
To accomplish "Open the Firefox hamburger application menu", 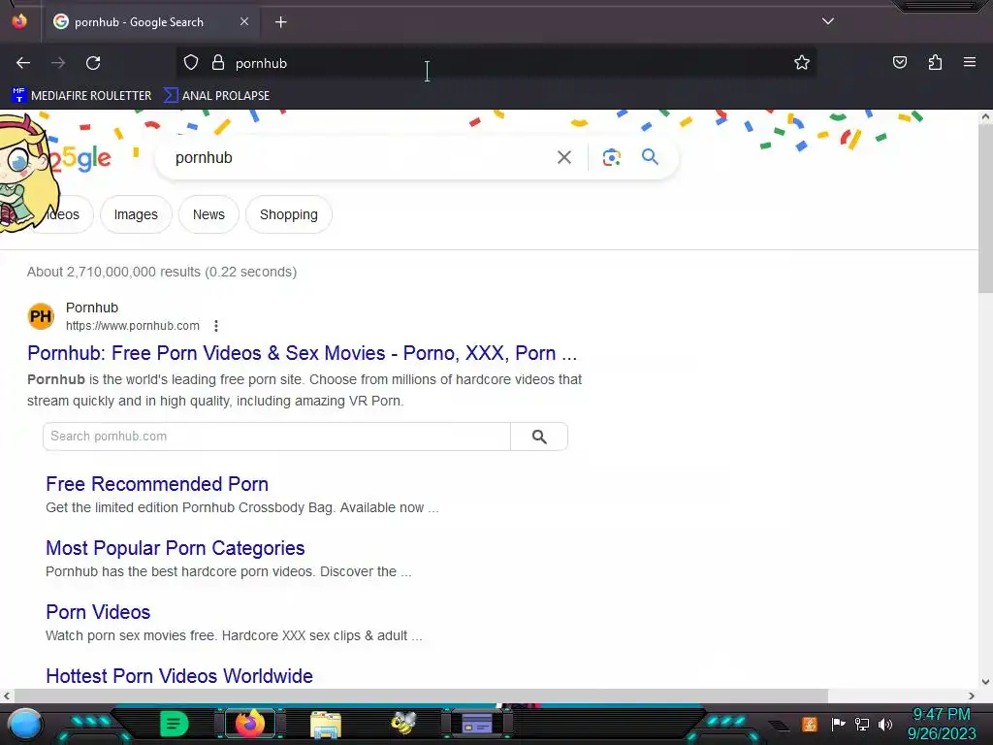I will coord(969,62).
